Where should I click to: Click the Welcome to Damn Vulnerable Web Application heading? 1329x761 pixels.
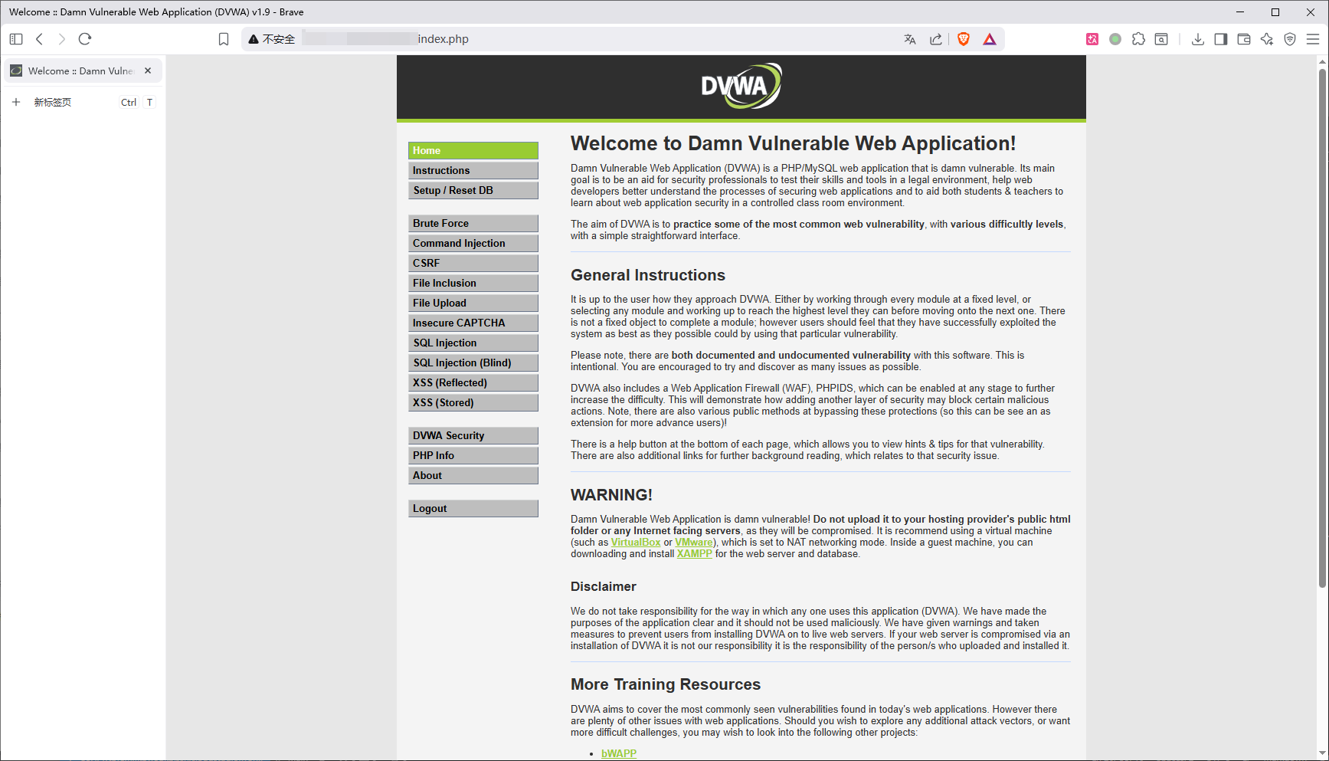tap(794, 143)
